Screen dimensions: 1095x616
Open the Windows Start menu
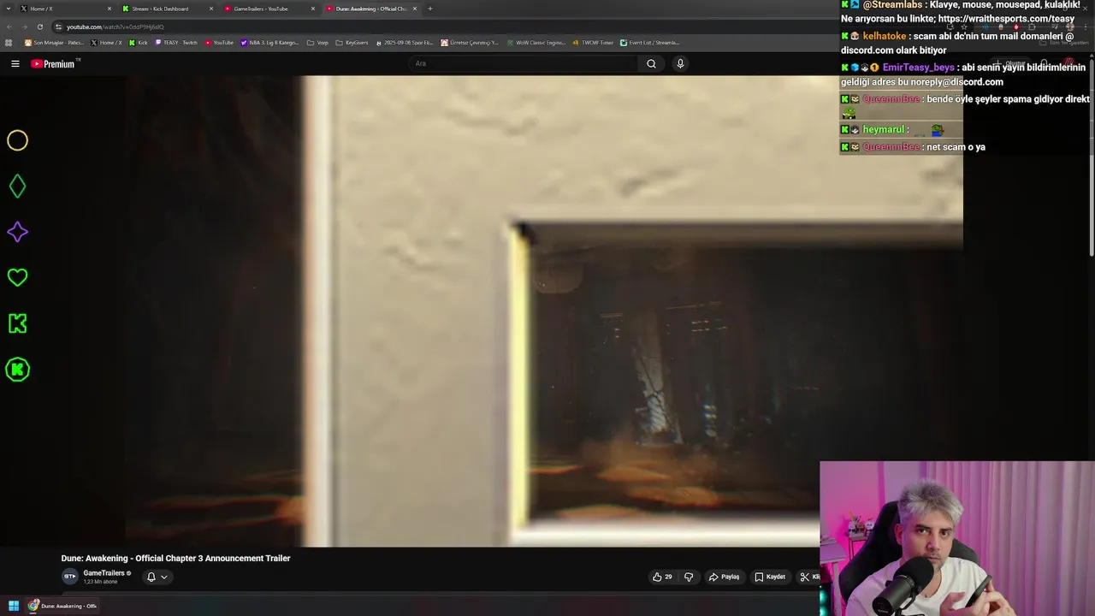coord(14,606)
